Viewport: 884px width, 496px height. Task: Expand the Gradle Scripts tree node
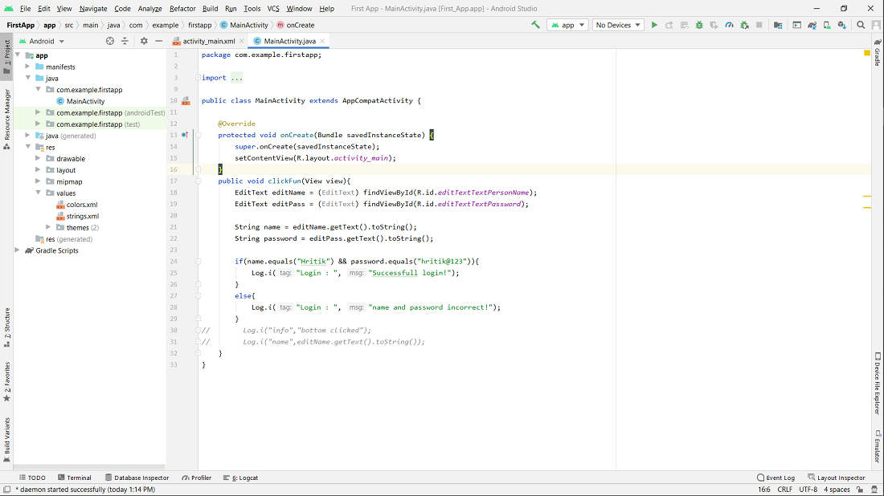point(18,250)
